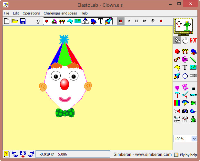Select the RGB color stripes swatch tool
Viewport: 200px width, 161px height.
pyautogui.click(x=177, y=103)
